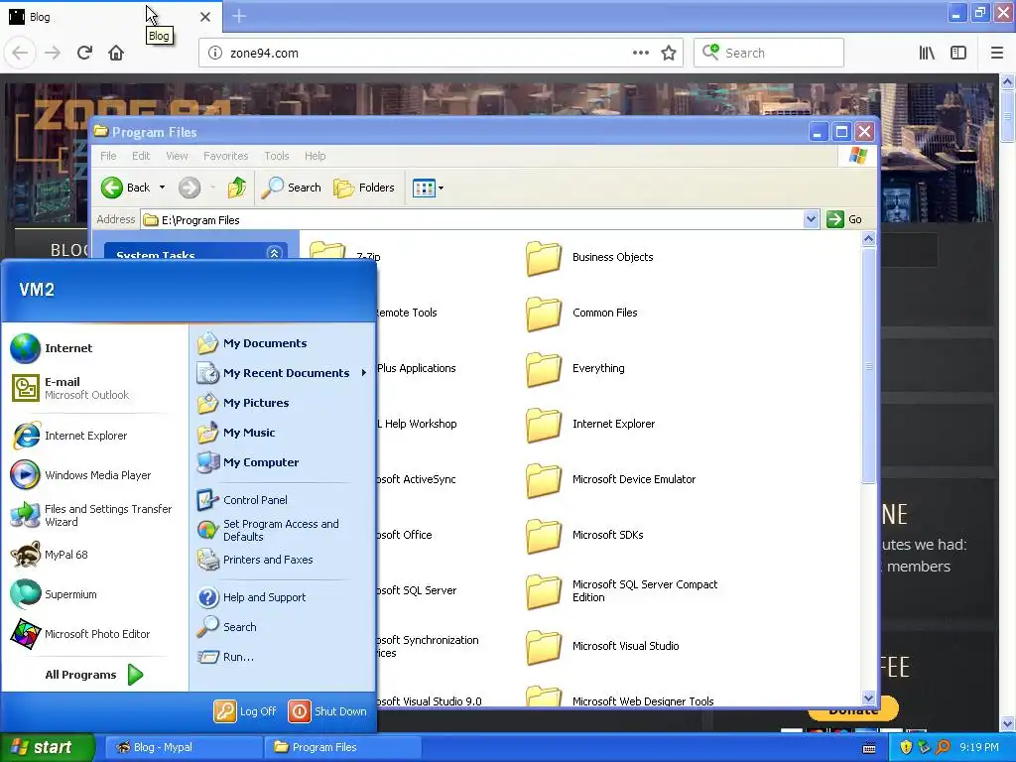Open the File menu in Explorer
Screen dimensions: 1016x762
coord(108,156)
